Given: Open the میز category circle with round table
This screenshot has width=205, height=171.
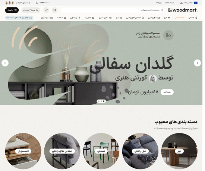Looking at the screenshot, I should (x=179, y=151).
